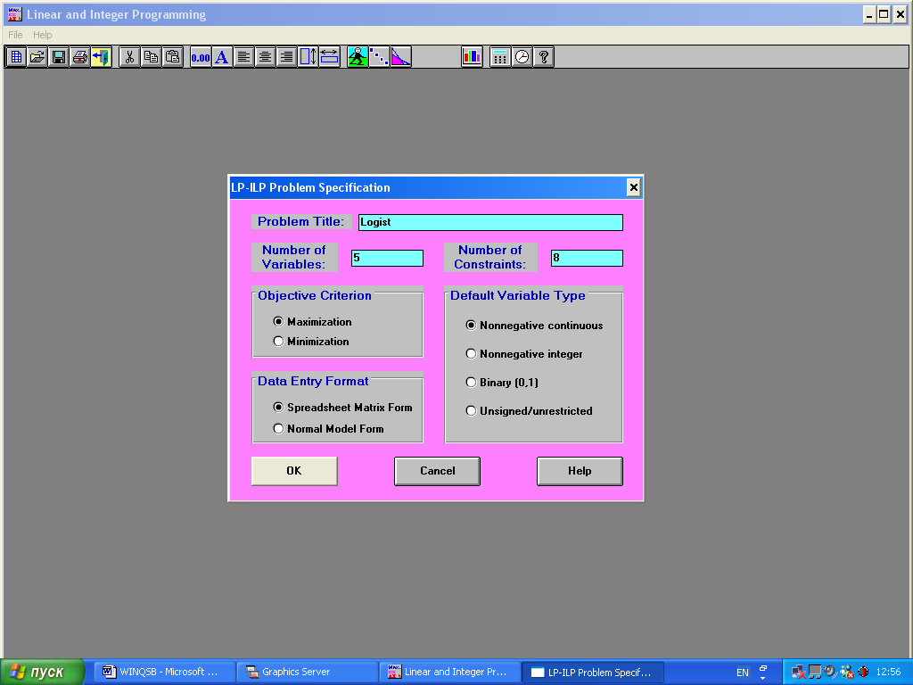This screenshot has width=913, height=685.
Task: Select the Maximization objective
Action: click(312, 321)
